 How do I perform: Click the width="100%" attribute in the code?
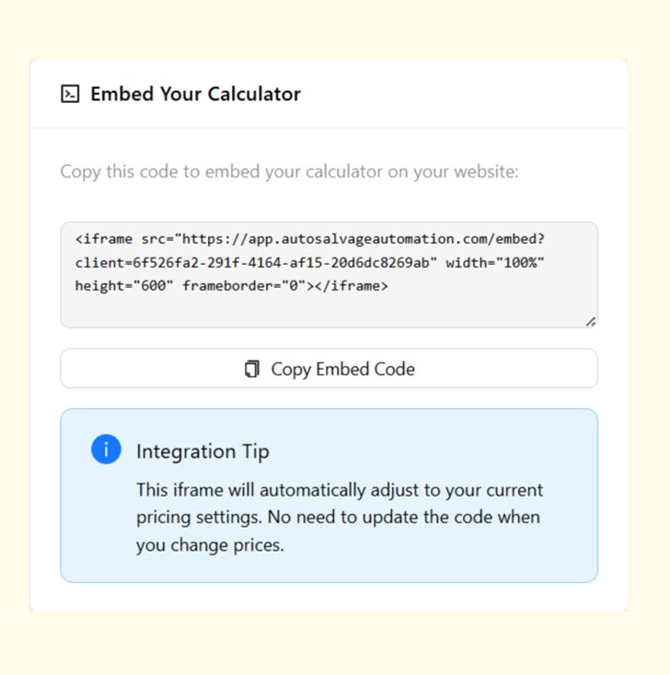point(494,263)
